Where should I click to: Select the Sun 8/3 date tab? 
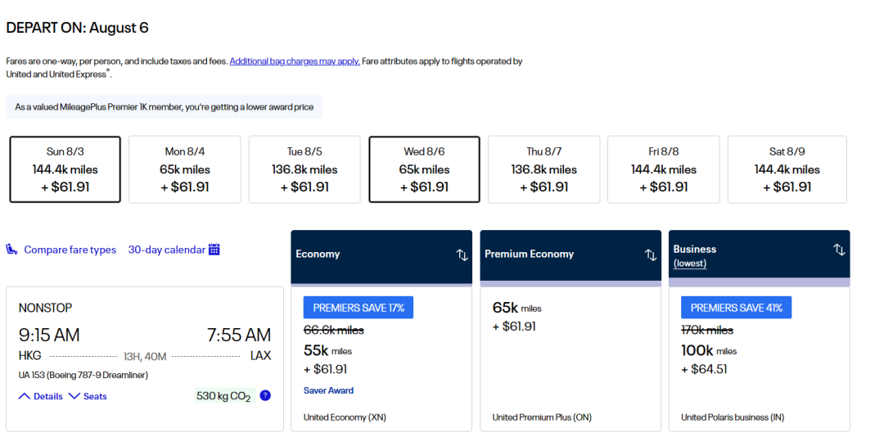click(65, 169)
